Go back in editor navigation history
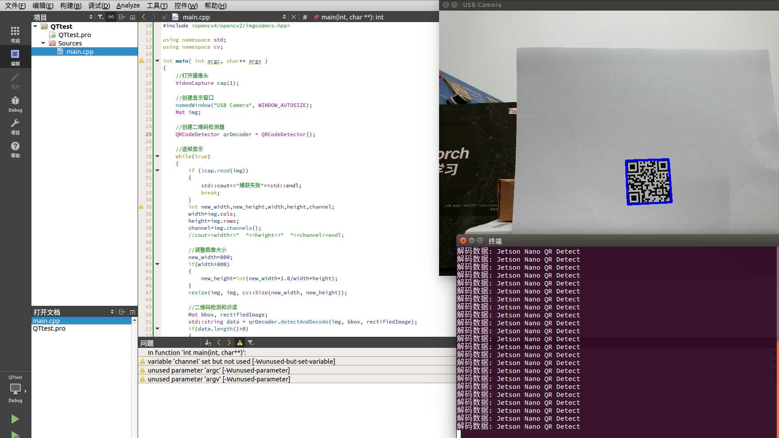Image resolution: width=779 pixels, height=438 pixels. 143,17
